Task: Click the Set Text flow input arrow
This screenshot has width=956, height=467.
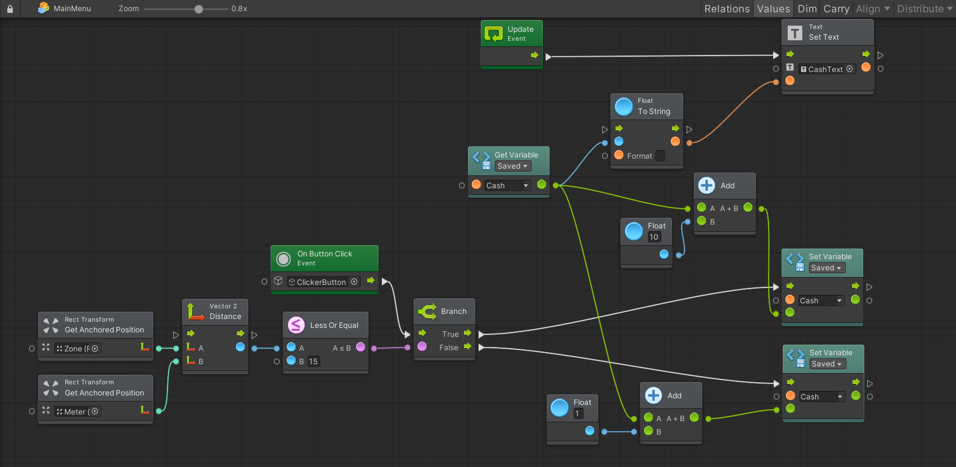Action: pyautogui.click(x=790, y=54)
